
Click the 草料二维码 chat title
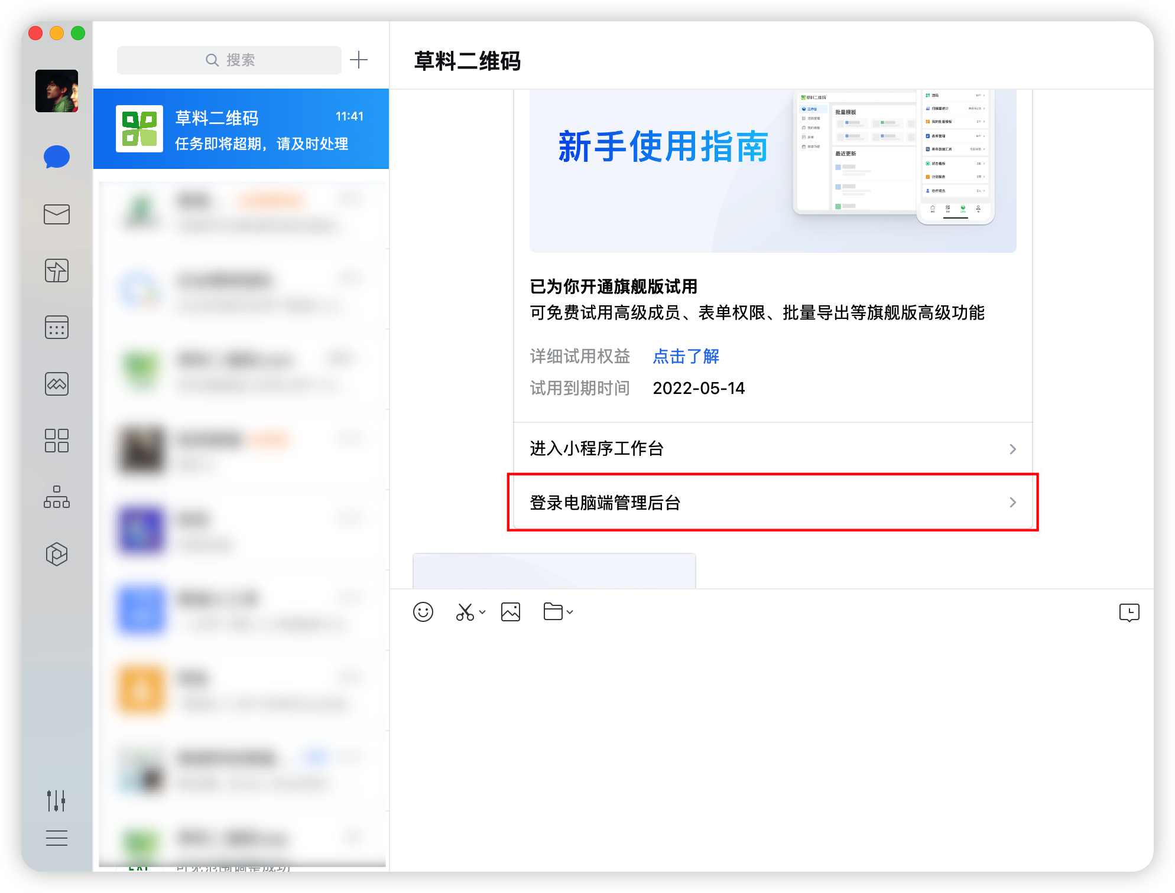click(x=467, y=61)
